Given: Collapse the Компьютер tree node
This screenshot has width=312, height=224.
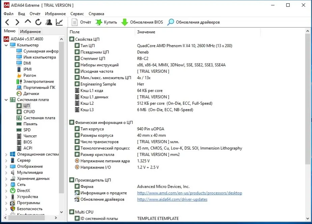Looking at the screenshot, I should pos(6,45).
